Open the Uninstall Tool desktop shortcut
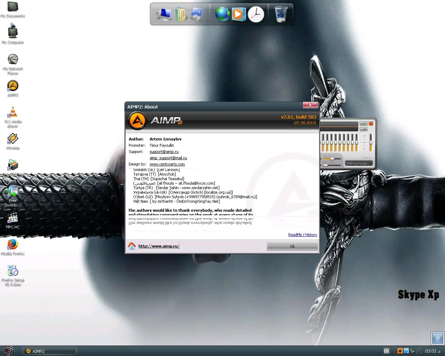 pos(13,168)
